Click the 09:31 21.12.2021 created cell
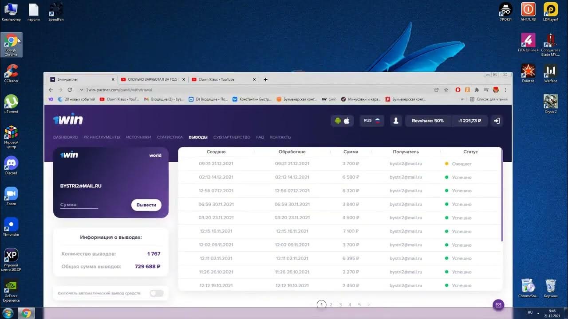The width and height of the screenshot is (568, 319). (216, 164)
